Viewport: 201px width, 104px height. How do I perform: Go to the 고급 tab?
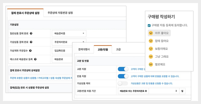118,50
